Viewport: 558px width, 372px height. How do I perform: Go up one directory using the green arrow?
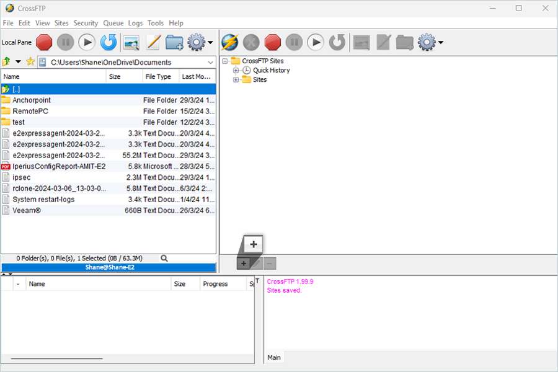(x=6, y=62)
